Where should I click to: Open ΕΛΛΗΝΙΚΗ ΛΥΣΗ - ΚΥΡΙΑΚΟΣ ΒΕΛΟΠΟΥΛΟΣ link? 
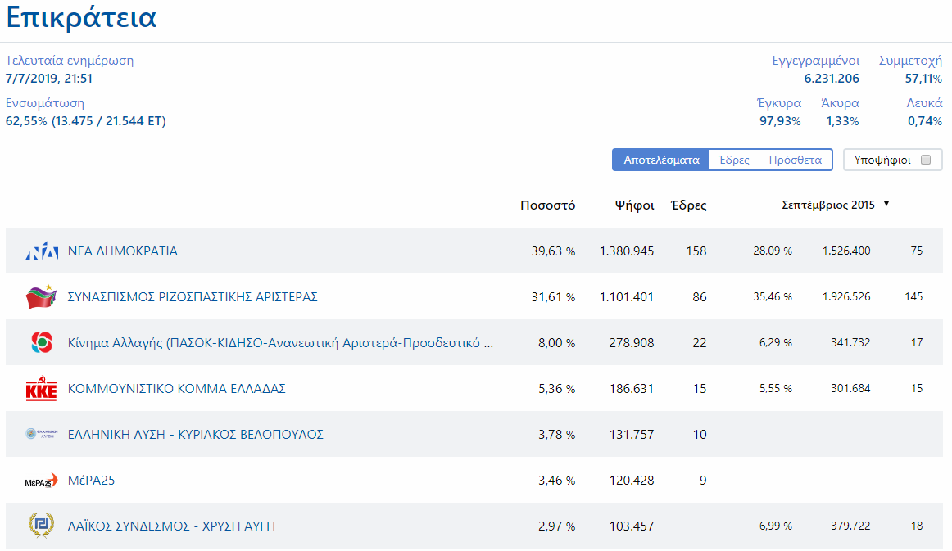tap(196, 435)
